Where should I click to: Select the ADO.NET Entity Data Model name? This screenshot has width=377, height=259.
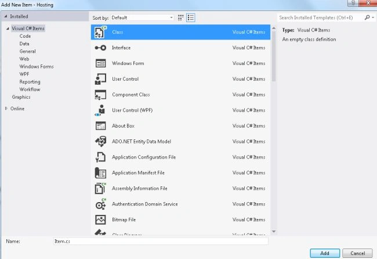pos(142,142)
